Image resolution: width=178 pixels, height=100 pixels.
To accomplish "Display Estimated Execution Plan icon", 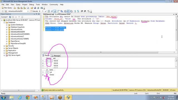I will coord(49,11).
